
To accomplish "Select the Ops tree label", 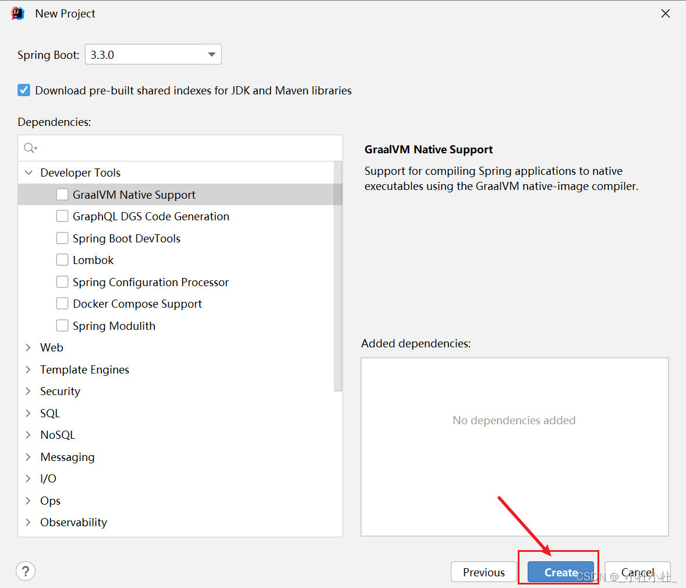I will pyautogui.click(x=50, y=501).
